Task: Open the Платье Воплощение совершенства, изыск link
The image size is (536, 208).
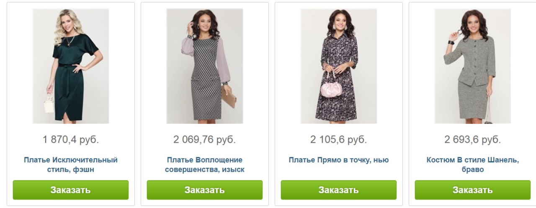Action: point(205,165)
